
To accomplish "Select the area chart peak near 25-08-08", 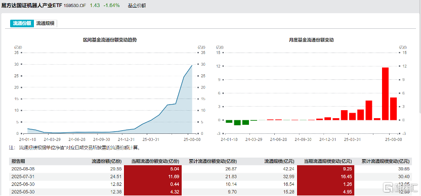I will point(192,65).
